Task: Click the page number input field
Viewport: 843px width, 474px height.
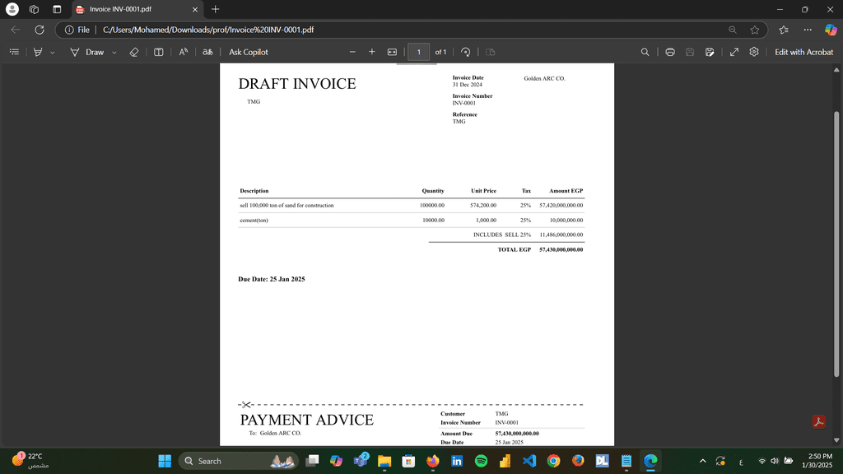Action: coord(419,52)
